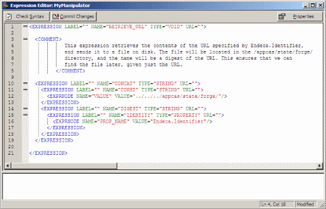This screenshot has height=209, width=326.
Task: Click the Expression Editor title bar icon
Action: coord(5,5)
